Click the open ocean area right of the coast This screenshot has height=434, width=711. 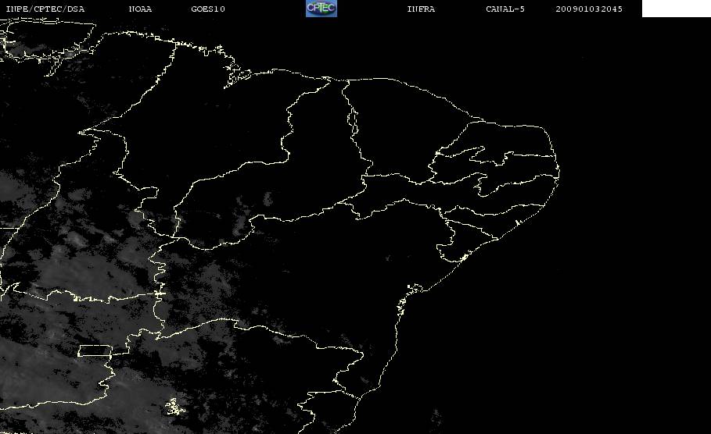point(590,294)
